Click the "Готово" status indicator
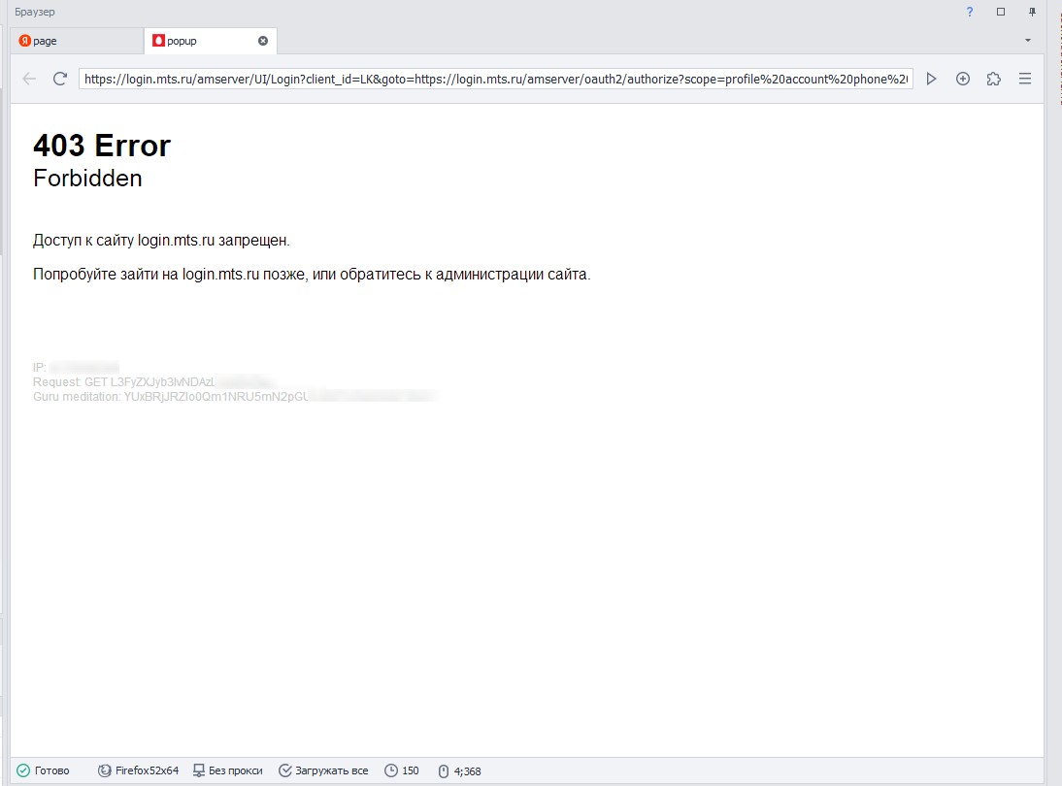The image size is (1062, 786). pos(43,770)
